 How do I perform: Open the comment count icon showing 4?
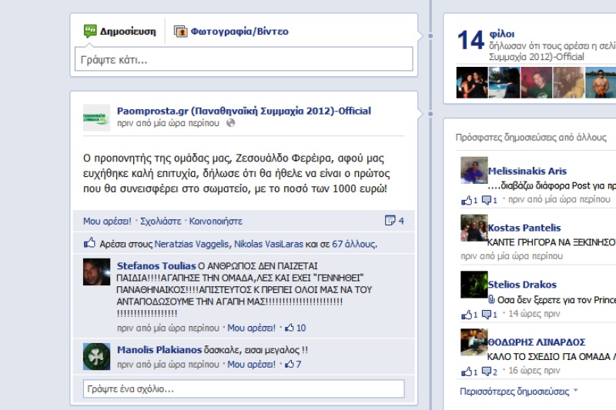(390, 221)
